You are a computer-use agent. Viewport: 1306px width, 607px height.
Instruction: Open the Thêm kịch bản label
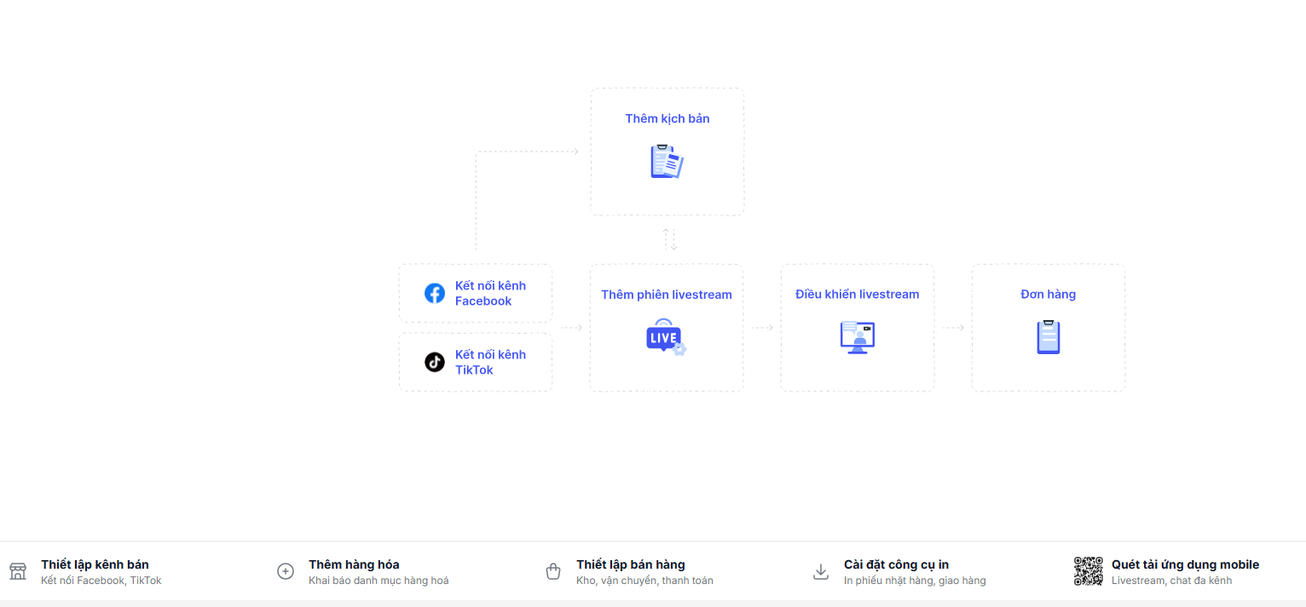click(667, 118)
